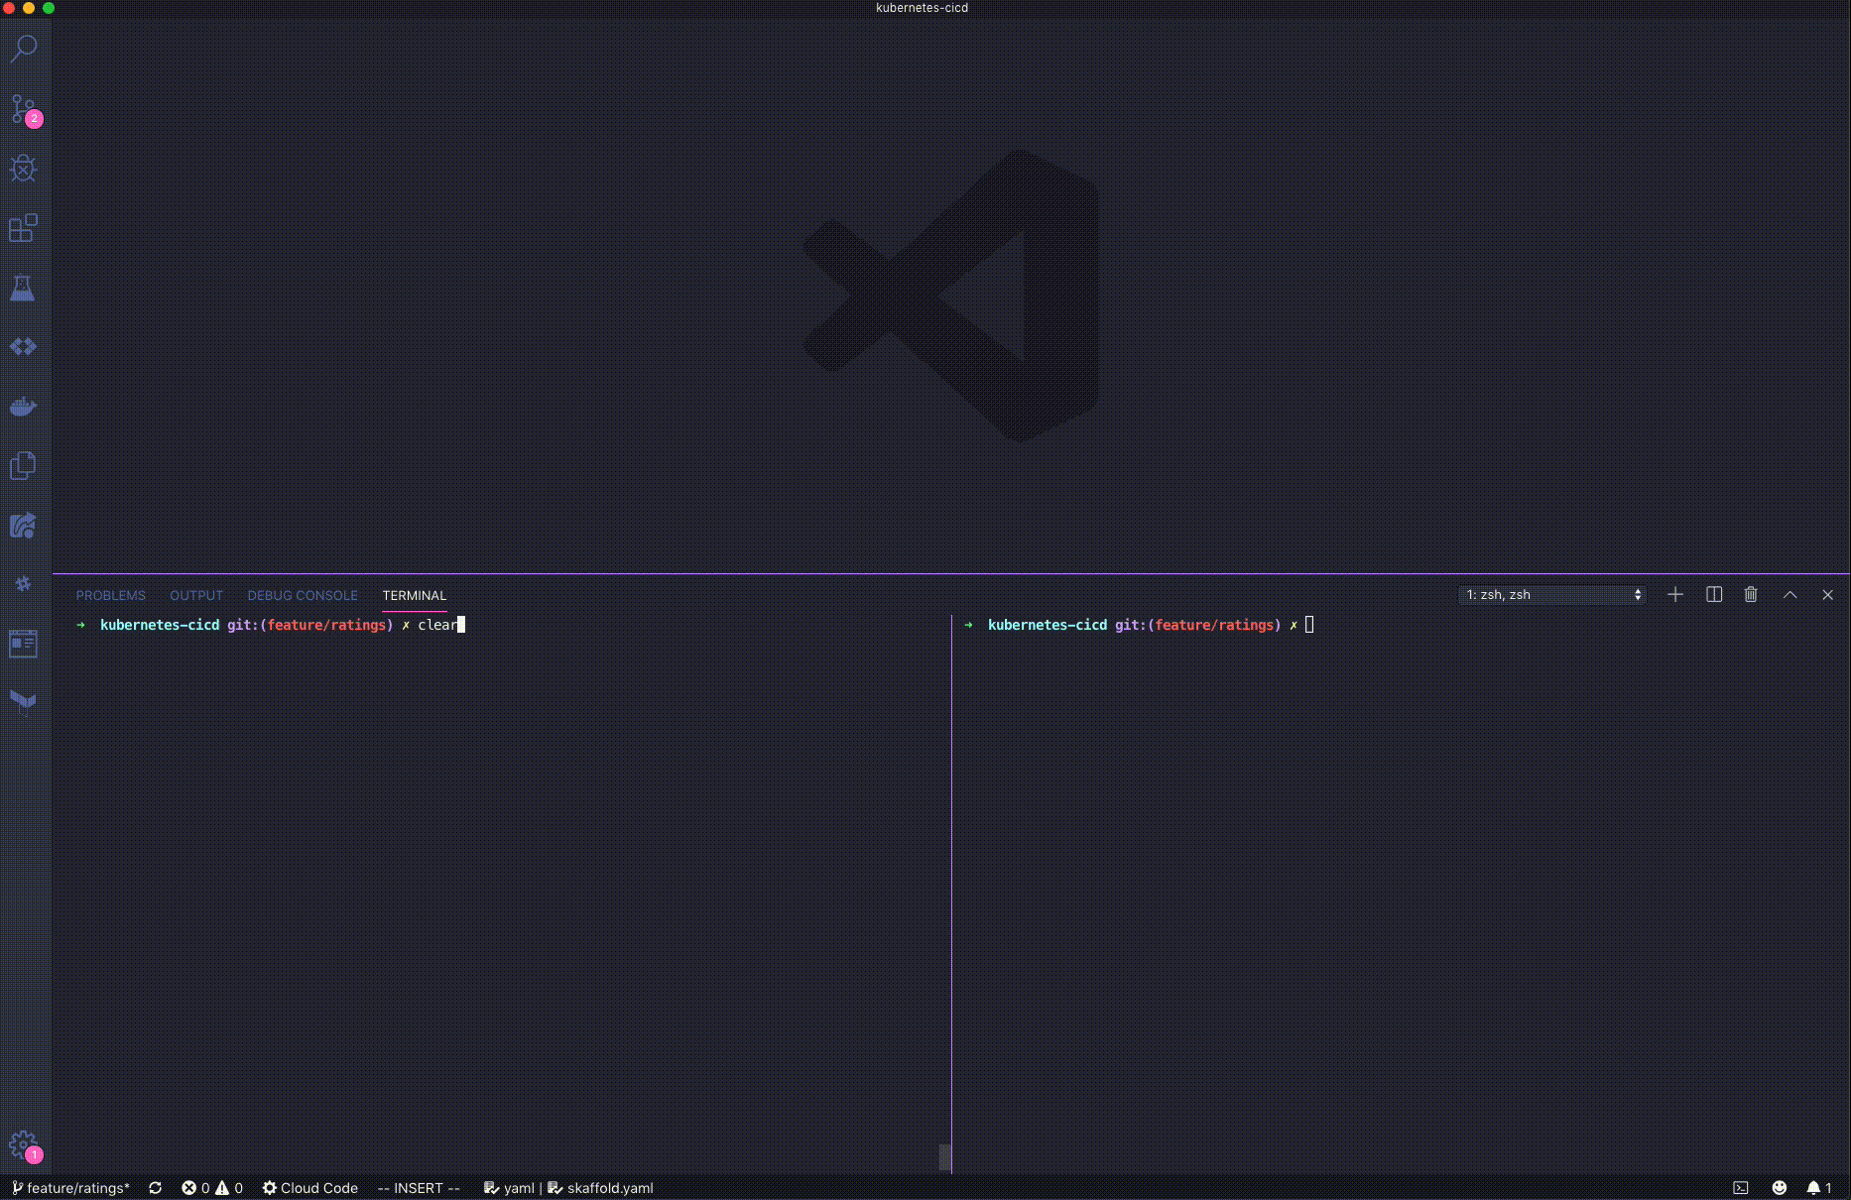Click the macOS green fullscreen button
This screenshot has height=1200, width=1851.
tap(49, 8)
